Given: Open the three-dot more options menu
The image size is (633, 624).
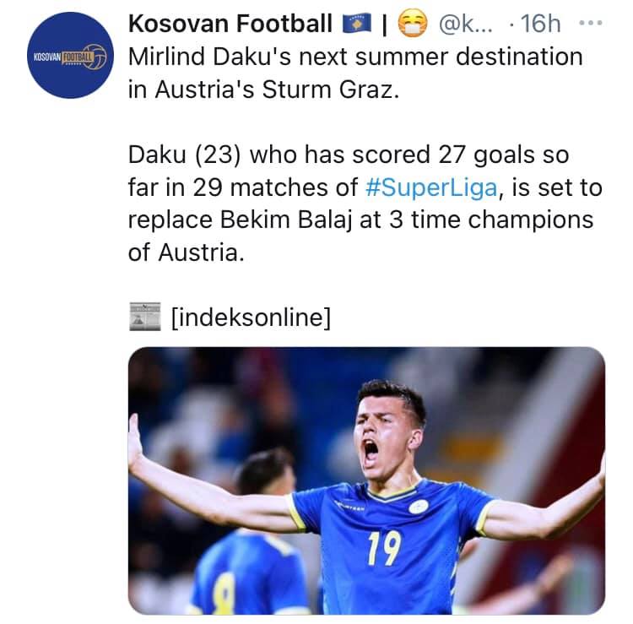Looking at the screenshot, I should point(591,23).
